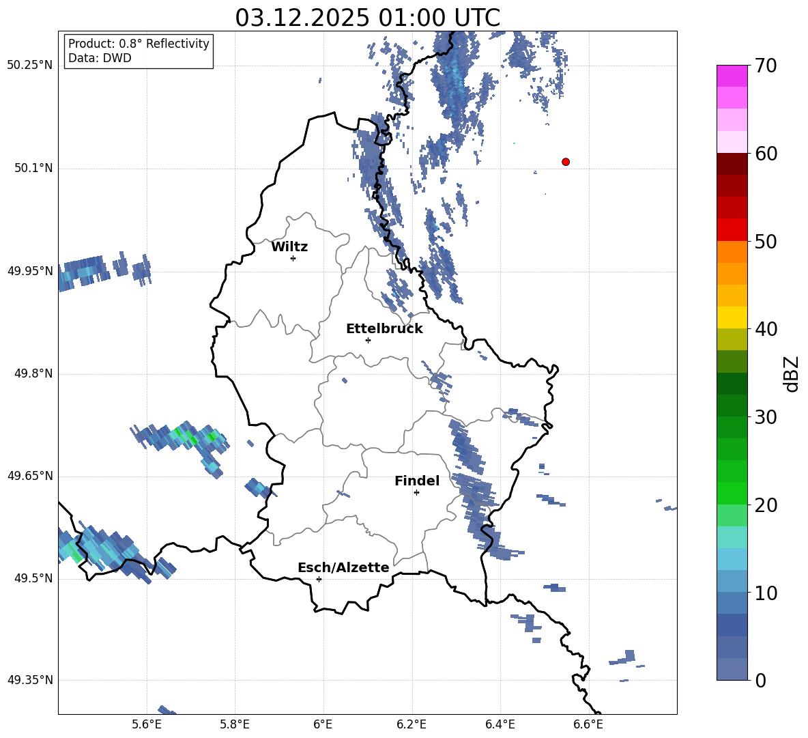Click the 5.8°E longitude label
The width and height of the screenshot is (808, 738).
[x=235, y=724]
